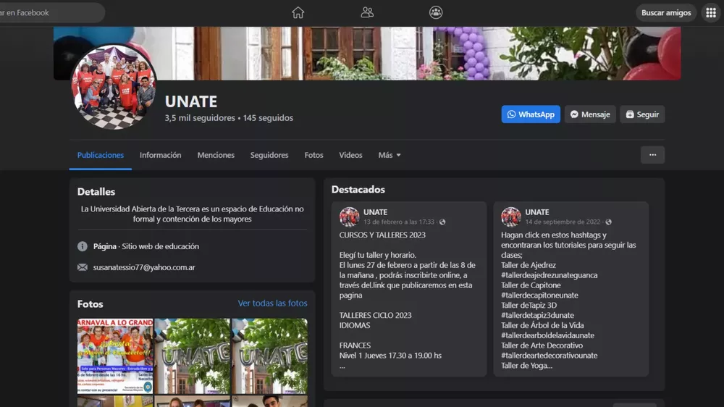Screen dimensions: 724x407
Task: Click Ver todas las fotos link
Action: click(272, 303)
